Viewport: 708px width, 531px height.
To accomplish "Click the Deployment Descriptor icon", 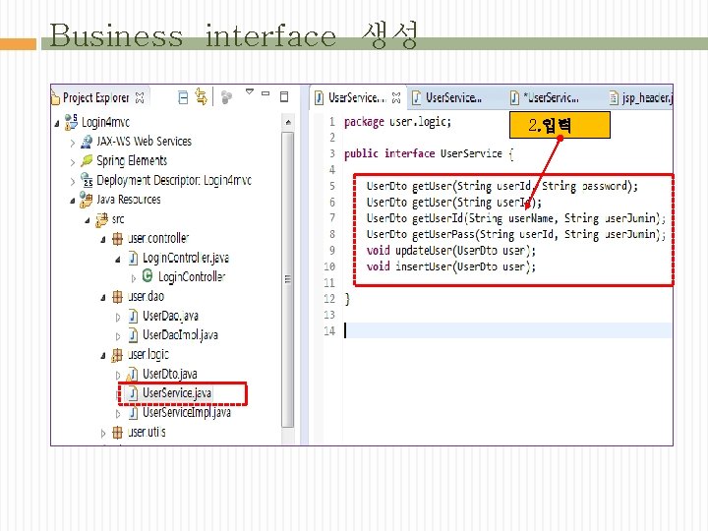I will [87, 180].
